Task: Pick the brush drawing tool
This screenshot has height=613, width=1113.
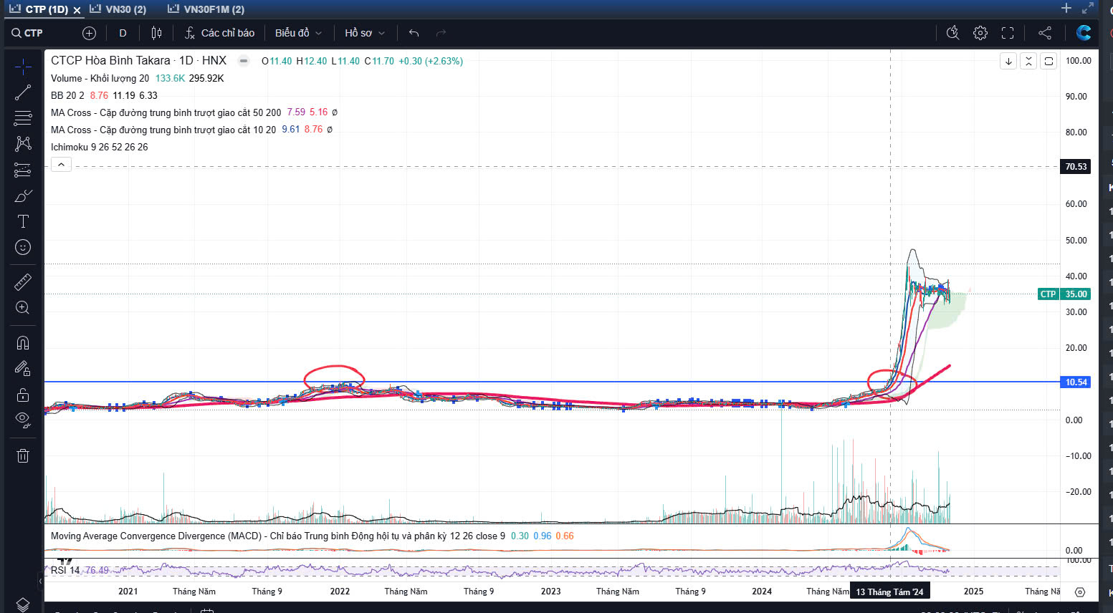Action: [23, 196]
